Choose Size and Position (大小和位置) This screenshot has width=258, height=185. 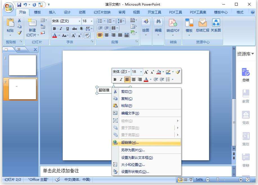click(x=146, y=164)
